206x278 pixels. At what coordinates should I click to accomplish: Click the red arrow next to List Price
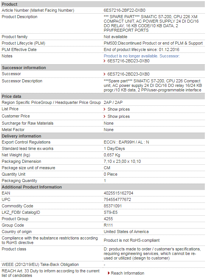click(104, 109)
